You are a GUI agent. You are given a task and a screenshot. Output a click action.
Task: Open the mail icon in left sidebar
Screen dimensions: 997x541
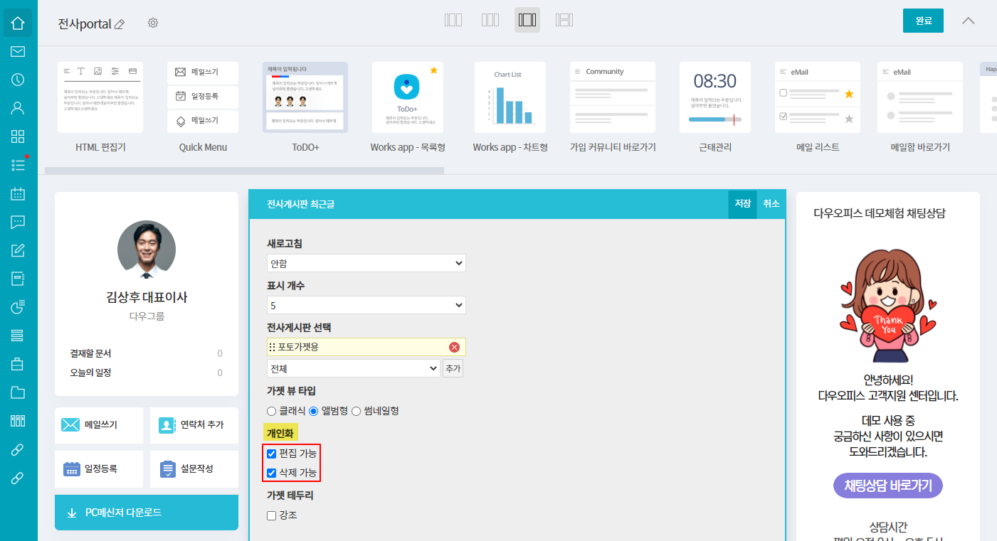[18, 51]
